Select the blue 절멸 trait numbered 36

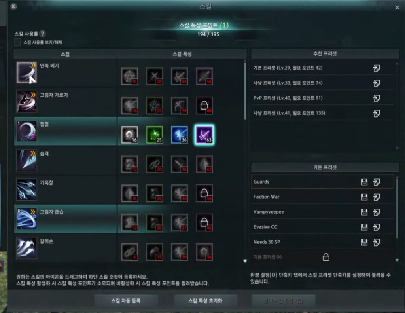click(x=180, y=135)
